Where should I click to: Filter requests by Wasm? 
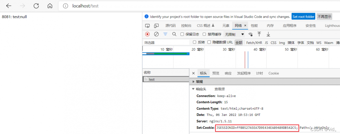pyautogui.click(x=329, y=43)
